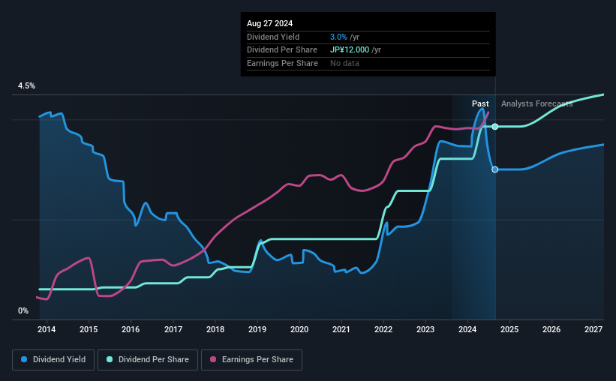Toggle the Dividend Per Share legend button

tap(148, 360)
